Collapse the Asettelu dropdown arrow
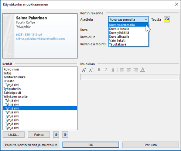Screen dimensions: 181x151 coord(146,20)
